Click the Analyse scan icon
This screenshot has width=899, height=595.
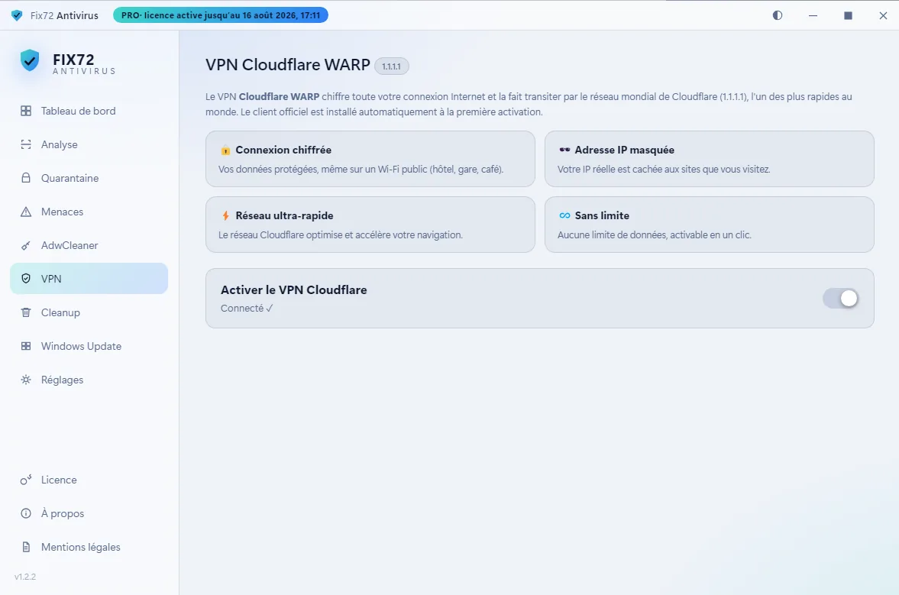click(26, 144)
